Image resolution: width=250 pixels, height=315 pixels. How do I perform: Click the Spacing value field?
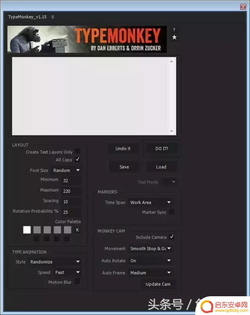click(x=71, y=202)
